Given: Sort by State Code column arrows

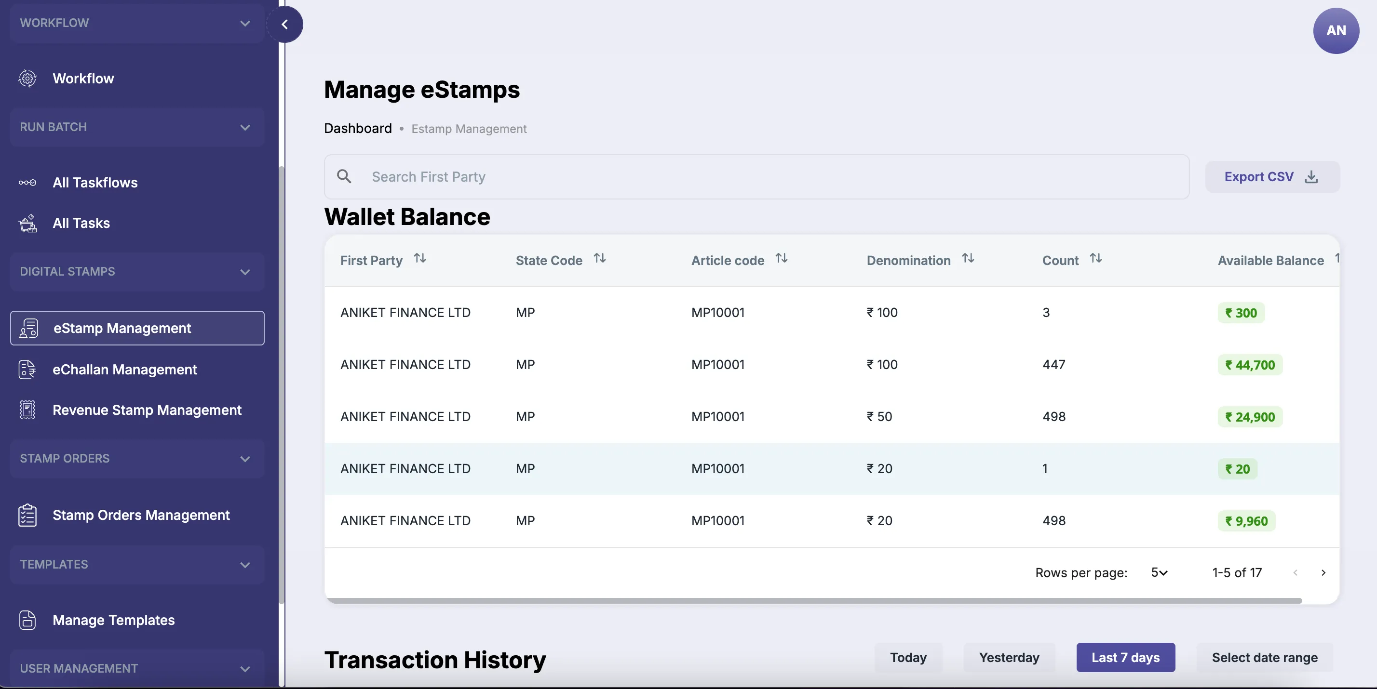Looking at the screenshot, I should click(x=600, y=259).
